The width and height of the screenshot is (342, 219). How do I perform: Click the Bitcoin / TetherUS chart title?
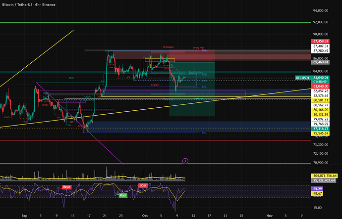coord(29,4)
